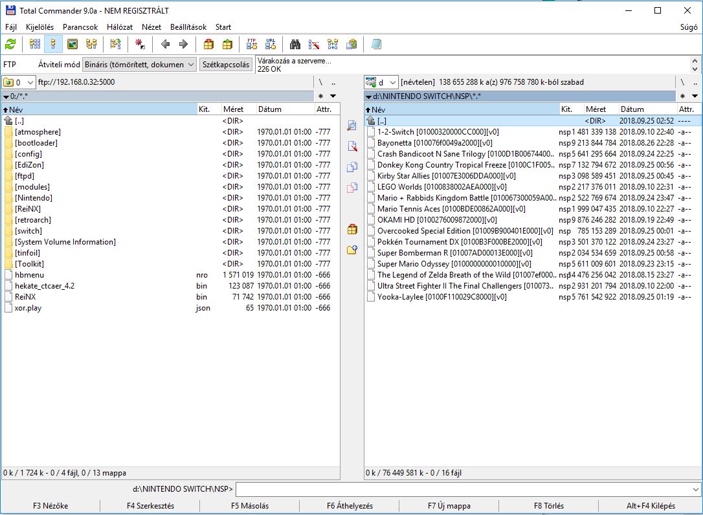Click the F3 Nézőke button
Screen dimensions: 703x515
pos(50,505)
